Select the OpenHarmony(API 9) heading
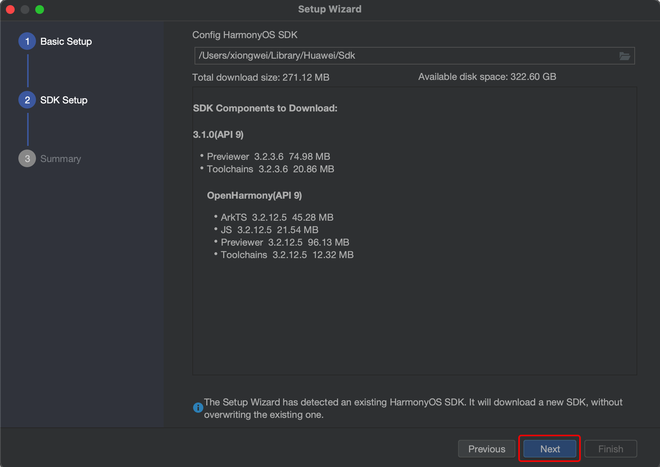This screenshot has width=660, height=467. point(254,195)
